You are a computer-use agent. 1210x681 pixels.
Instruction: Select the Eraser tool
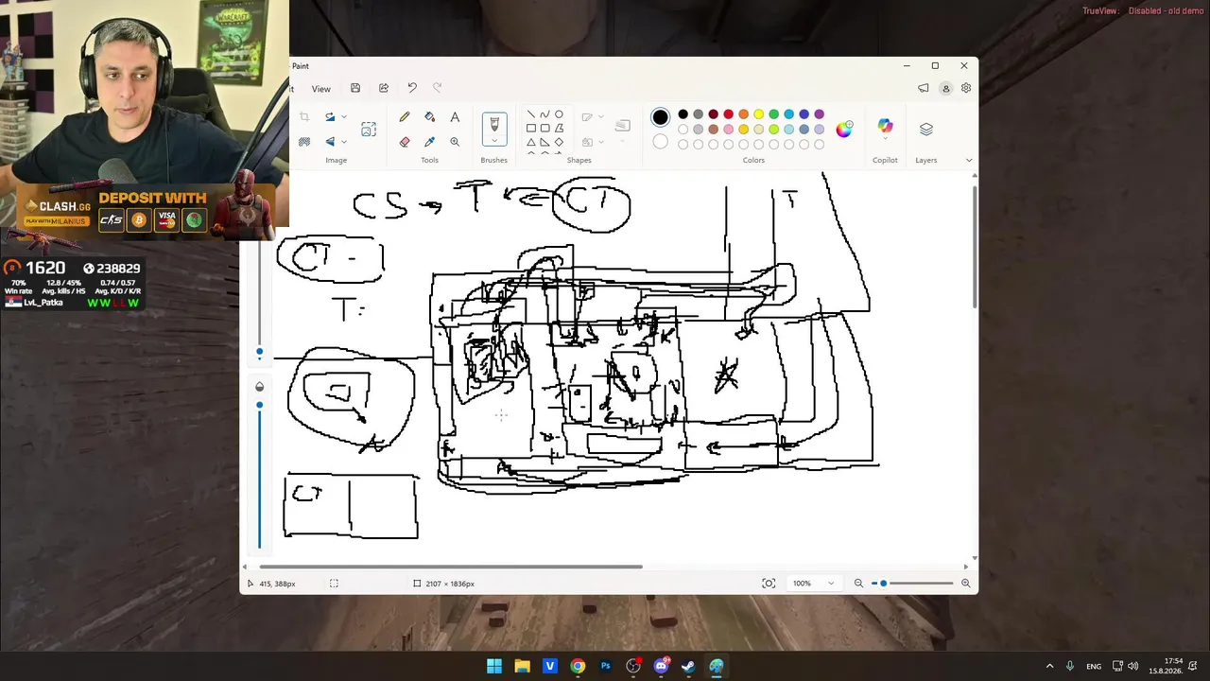405,142
